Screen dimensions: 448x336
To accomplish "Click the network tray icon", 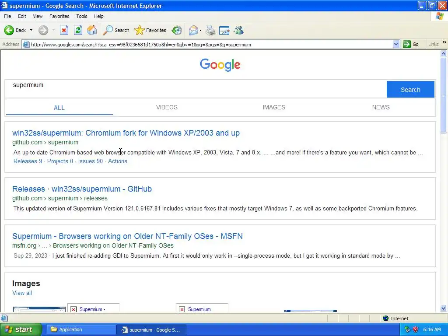I will [407, 329].
